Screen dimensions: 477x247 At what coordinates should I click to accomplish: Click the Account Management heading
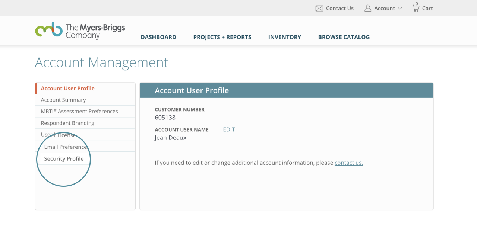(x=102, y=62)
